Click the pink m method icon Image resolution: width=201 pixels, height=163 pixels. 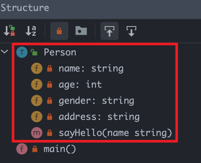coord(37,133)
